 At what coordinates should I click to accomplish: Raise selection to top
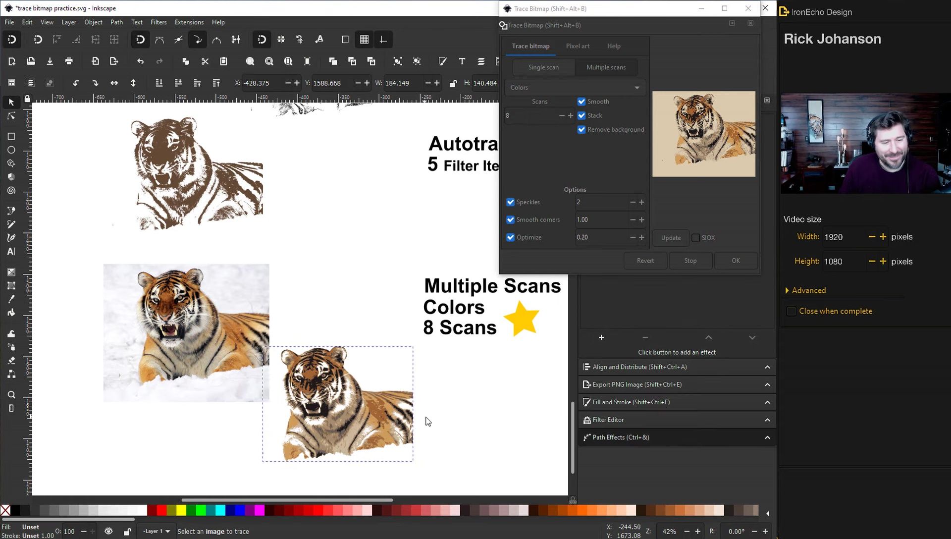[216, 83]
